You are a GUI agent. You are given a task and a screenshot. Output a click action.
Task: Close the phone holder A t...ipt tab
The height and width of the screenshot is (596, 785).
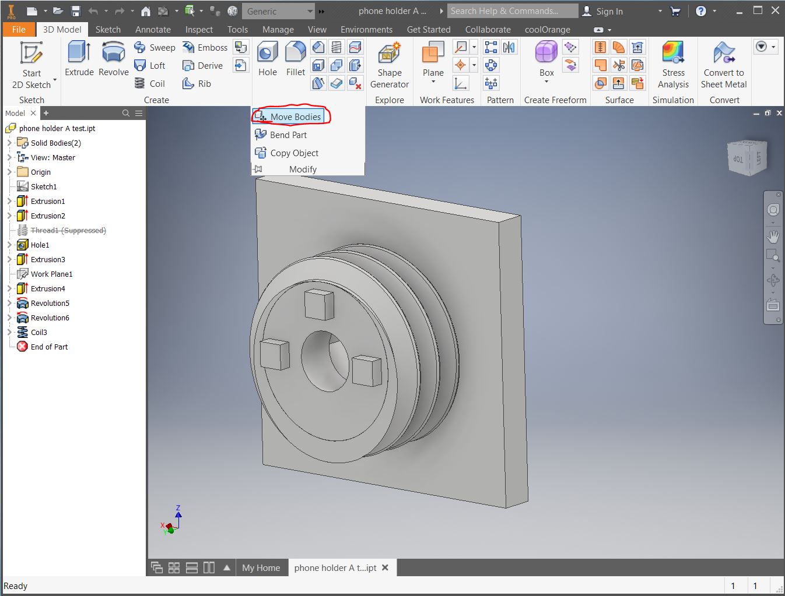(x=385, y=567)
